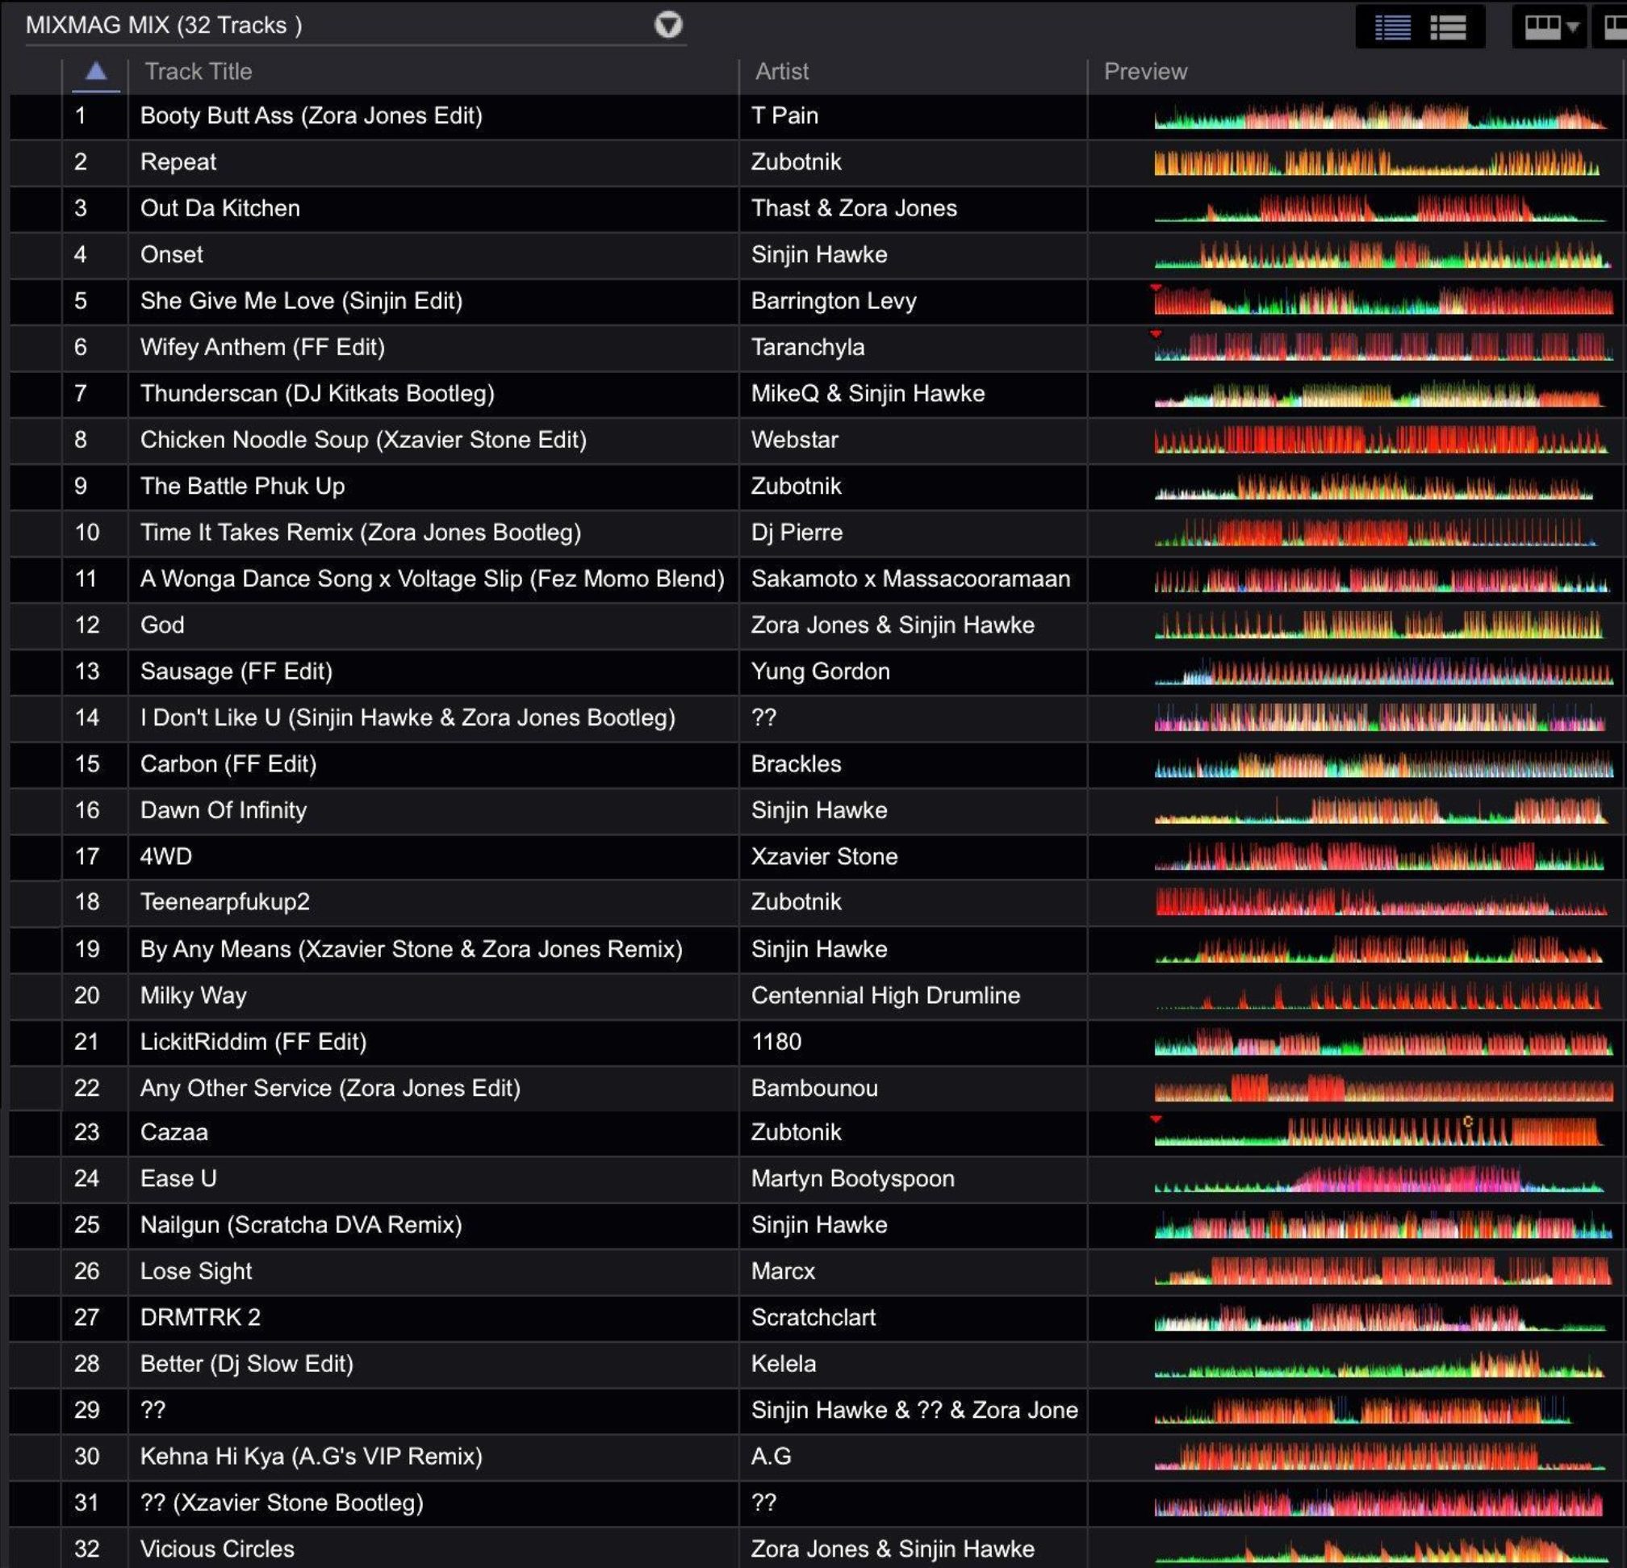Image resolution: width=1627 pixels, height=1568 pixels.
Task: Select '?? (Xzavier Stone Bootleg)' track
Action: coord(282,1503)
